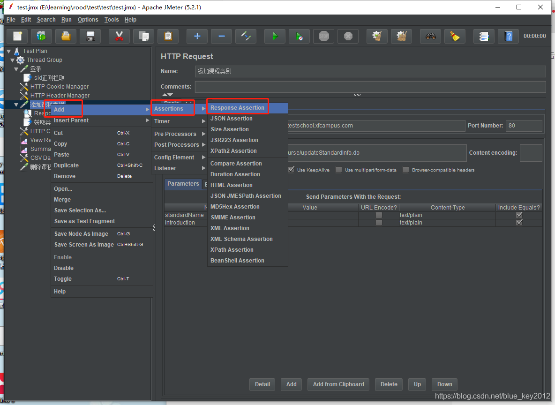Click the Stop test icon
The height and width of the screenshot is (405, 555).
[x=324, y=36]
